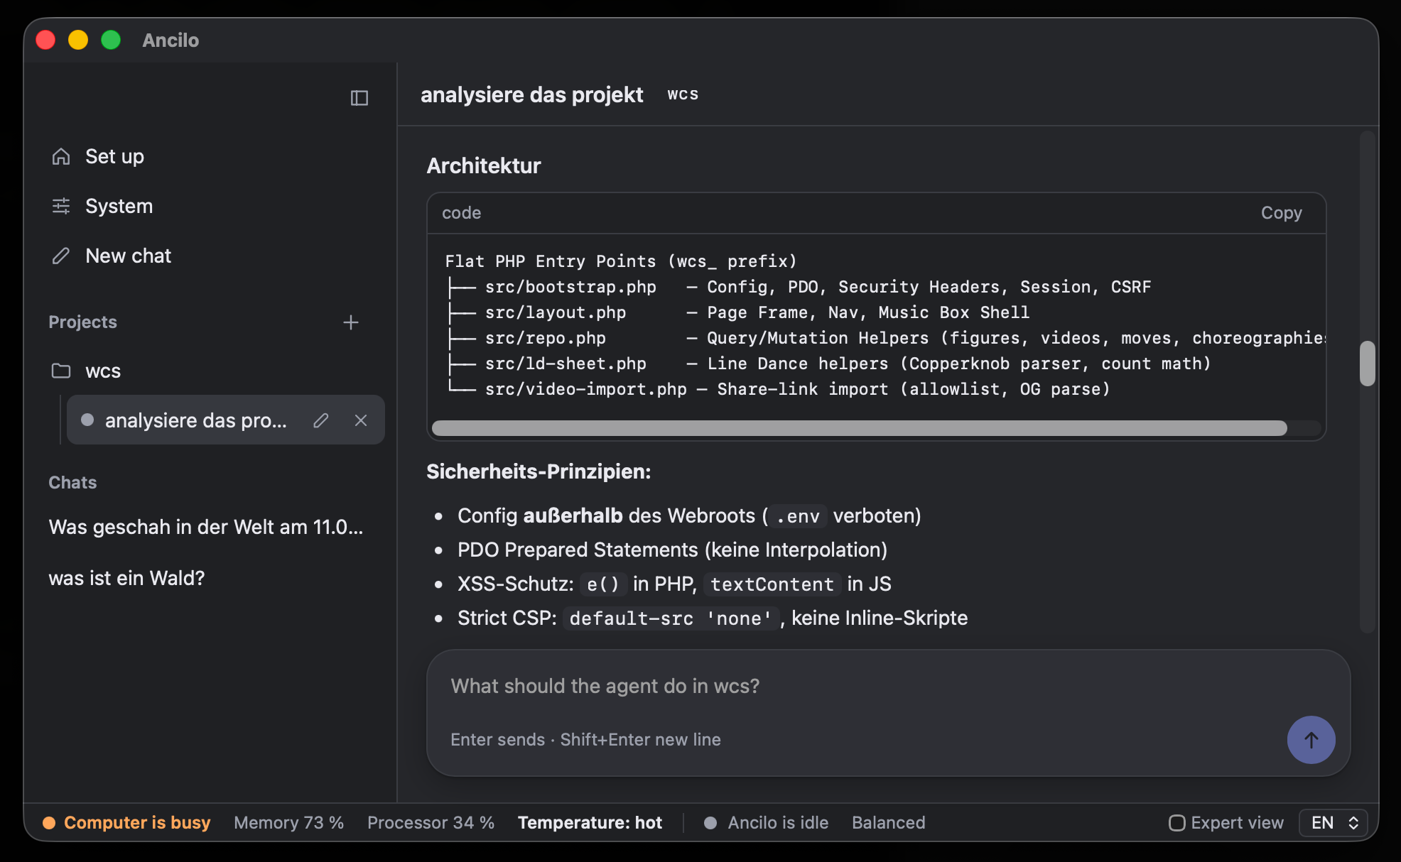This screenshot has height=862, width=1401.
Task: Click the System sliders icon
Action: [61, 206]
